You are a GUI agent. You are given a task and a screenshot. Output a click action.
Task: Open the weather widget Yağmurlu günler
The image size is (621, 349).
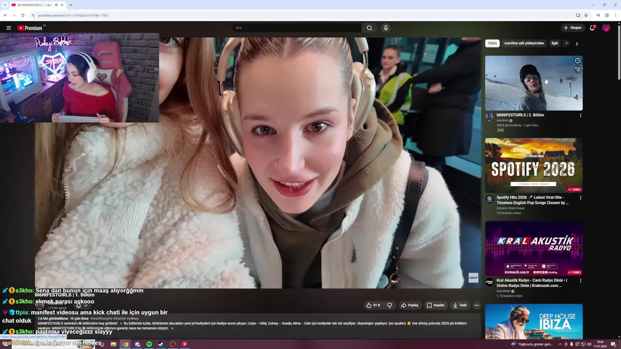(532, 344)
